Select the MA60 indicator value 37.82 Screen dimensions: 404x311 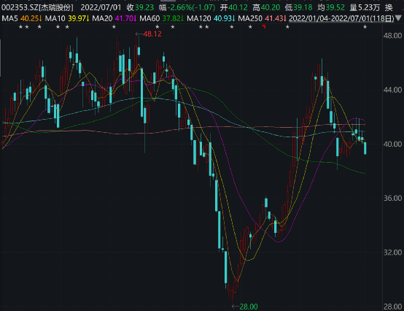pyautogui.click(x=173, y=18)
